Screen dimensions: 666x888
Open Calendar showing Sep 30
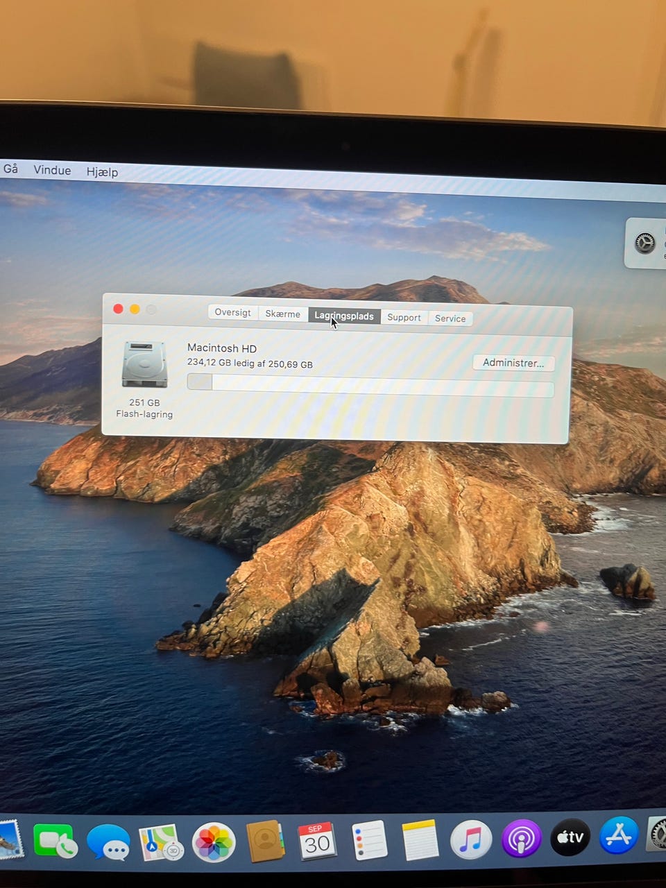[x=316, y=842]
